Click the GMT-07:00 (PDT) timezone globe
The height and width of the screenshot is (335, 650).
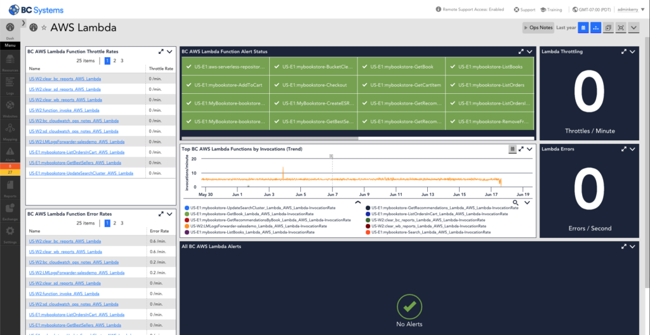coord(575,9)
